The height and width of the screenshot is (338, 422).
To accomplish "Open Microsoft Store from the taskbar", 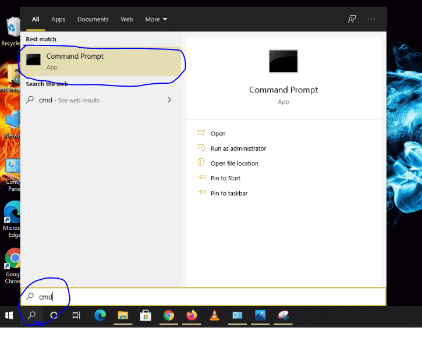I will point(146,315).
